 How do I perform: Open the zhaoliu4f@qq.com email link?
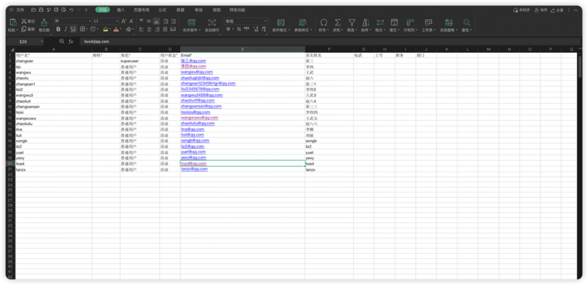click(x=198, y=100)
